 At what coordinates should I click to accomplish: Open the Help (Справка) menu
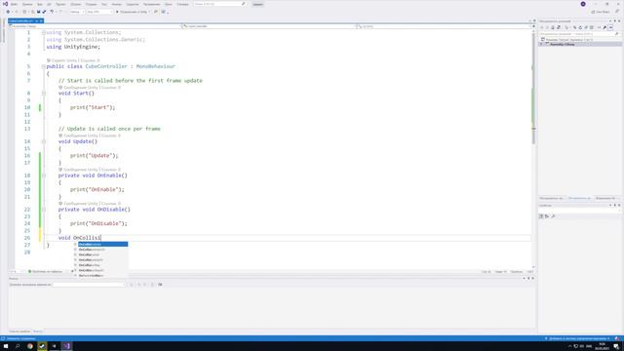click(x=182, y=4)
